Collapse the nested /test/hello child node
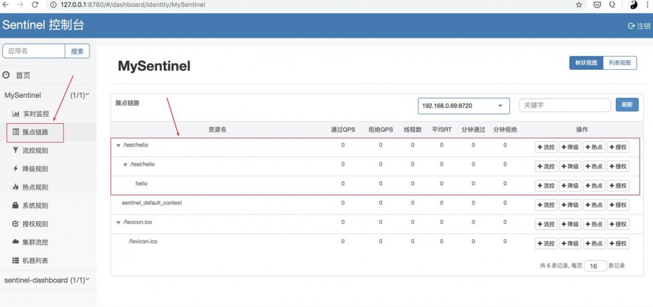Image resolution: width=653 pixels, height=307 pixels. 125,164
